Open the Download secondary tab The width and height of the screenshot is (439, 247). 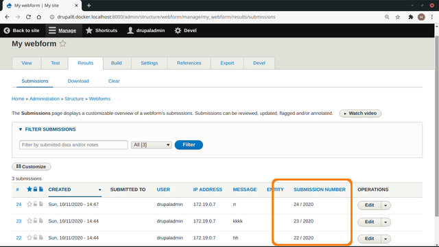pos(78,81)
